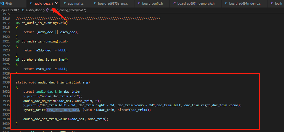Click the C icon on board_config.h tab
The width and height of the screenshot is (284, 132).
coord(139,3)
